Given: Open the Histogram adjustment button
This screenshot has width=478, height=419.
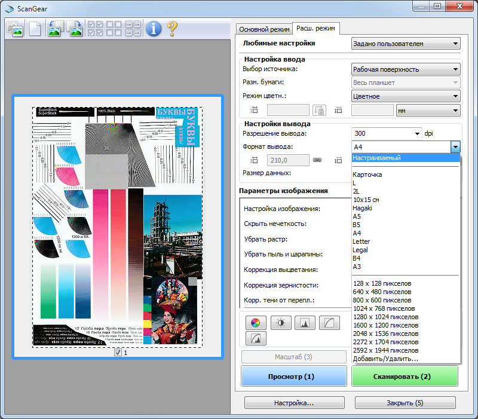Looking at the screenshot, I should (305, 323).
